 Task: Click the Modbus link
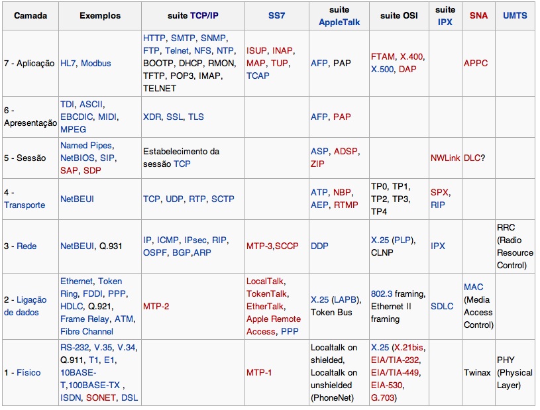tap(96, 64)
